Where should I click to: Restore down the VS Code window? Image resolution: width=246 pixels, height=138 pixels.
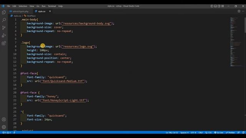pos(236,6)
